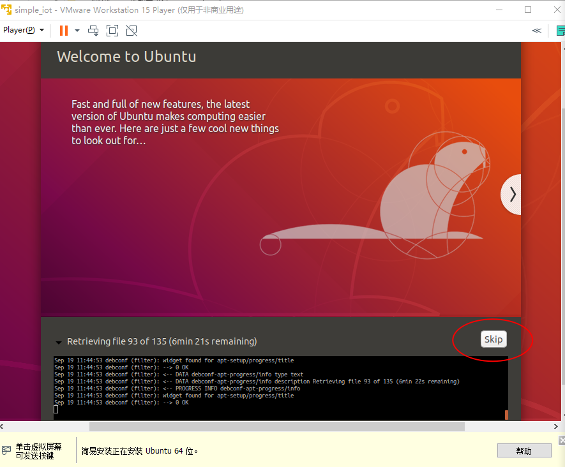Click the keyboard icon in the bottom hint bar

[x=6, y=450]
